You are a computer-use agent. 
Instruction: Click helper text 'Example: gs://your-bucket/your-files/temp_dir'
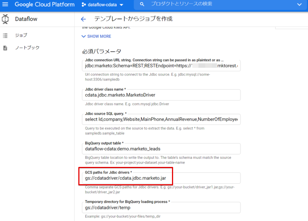point(123,216)
